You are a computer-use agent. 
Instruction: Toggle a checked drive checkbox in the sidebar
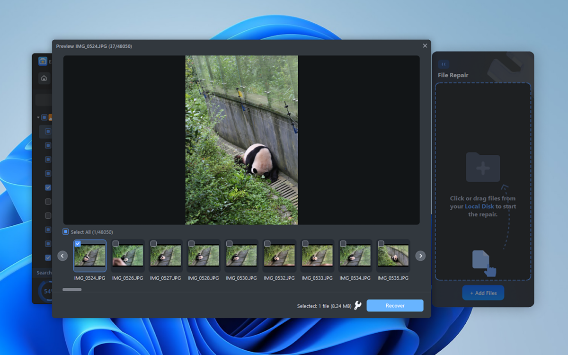pyautogui.click(x=48, y=187)
